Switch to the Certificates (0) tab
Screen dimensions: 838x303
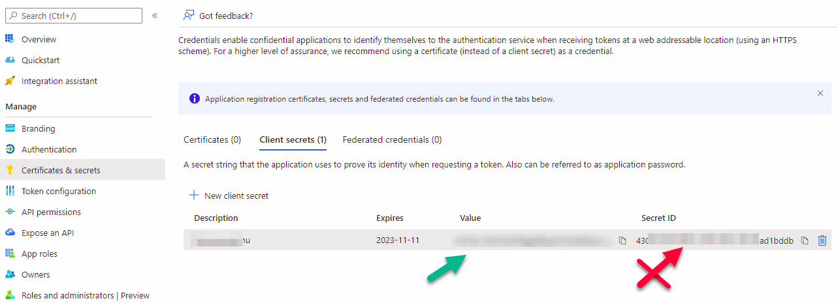tap(212, 139)
